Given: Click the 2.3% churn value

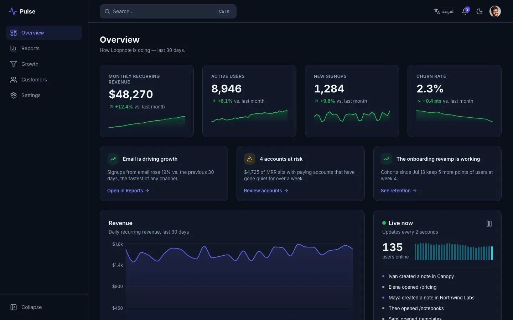Looking at the screenshot, I should coord(430,89).
